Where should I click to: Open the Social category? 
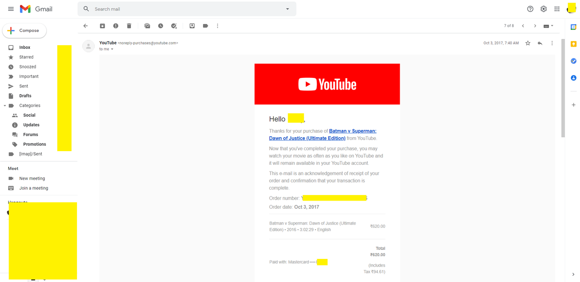[29, 115]
